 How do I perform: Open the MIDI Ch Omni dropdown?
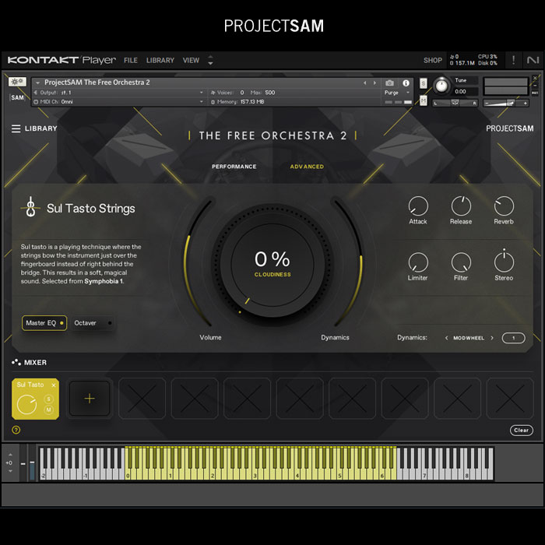118,102
